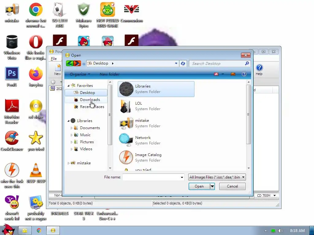
Task: Open the Morbius Reader desktop icon
Action: pyautogui.click(x=12, y=111)
